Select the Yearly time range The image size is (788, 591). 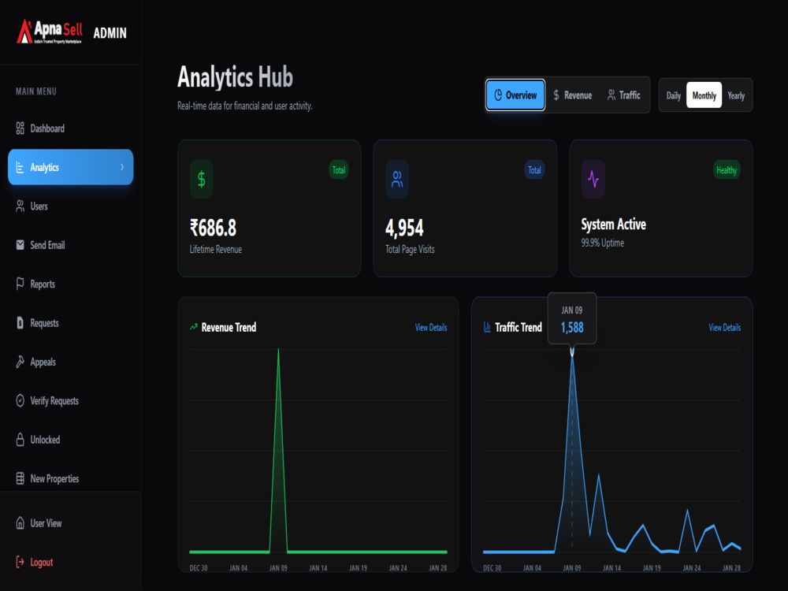(736, 95)
